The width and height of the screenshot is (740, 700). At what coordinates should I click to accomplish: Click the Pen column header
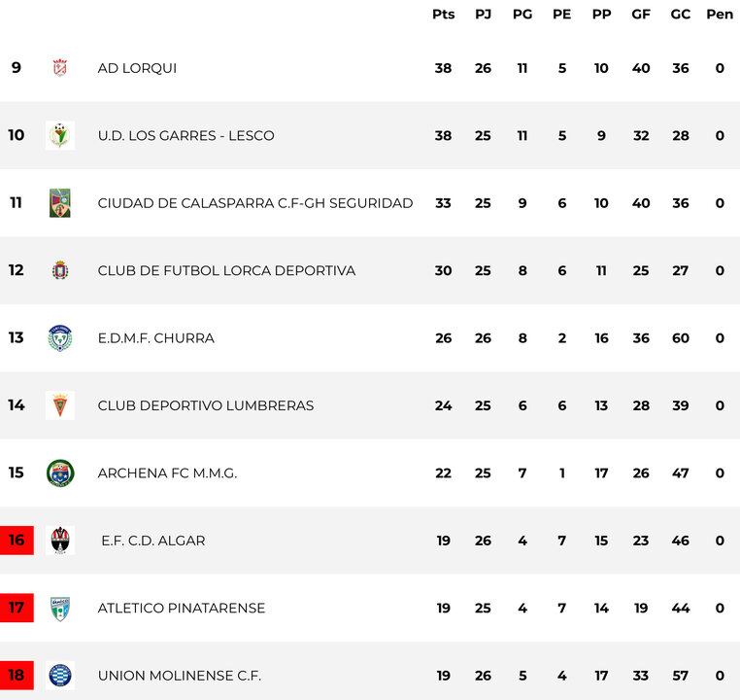click(x=720, y=14)
